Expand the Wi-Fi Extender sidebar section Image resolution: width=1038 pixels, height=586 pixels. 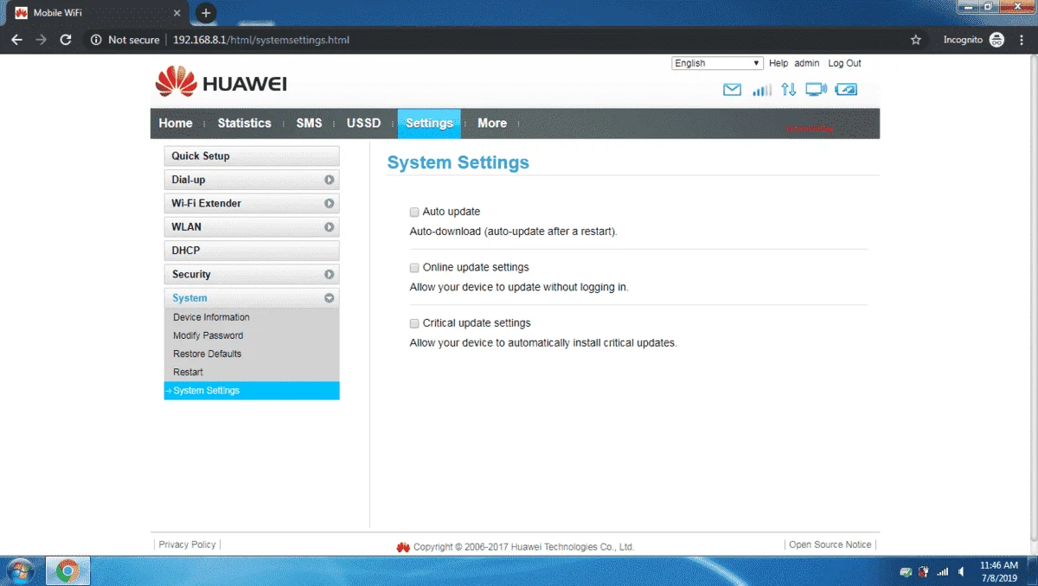point(252,203)
